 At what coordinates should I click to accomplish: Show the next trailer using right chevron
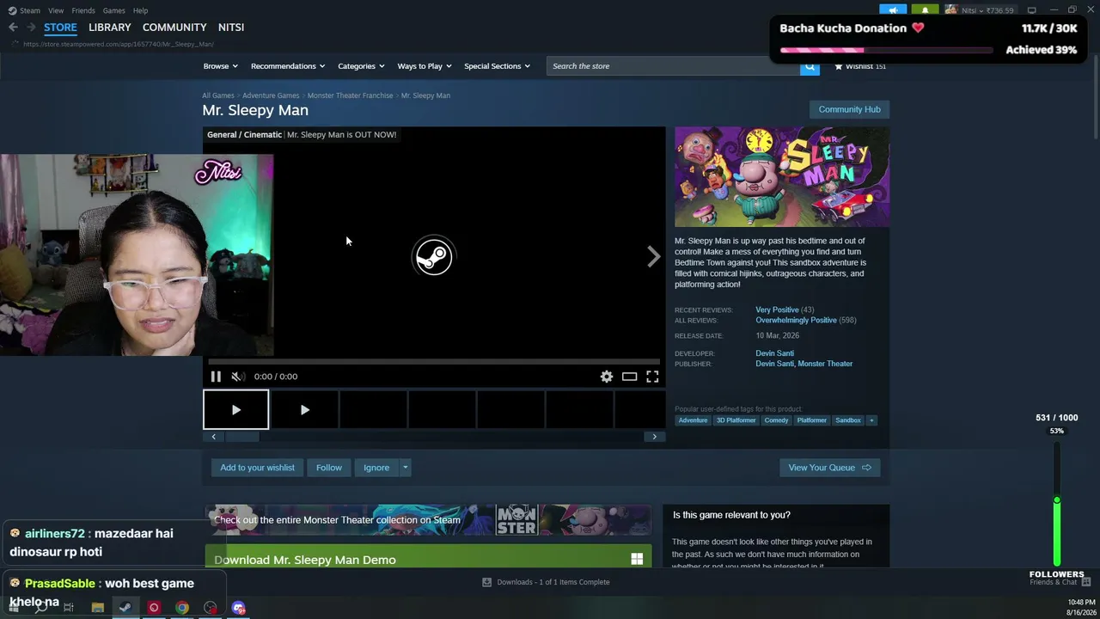pyautogui.click(x=654, y=256)
